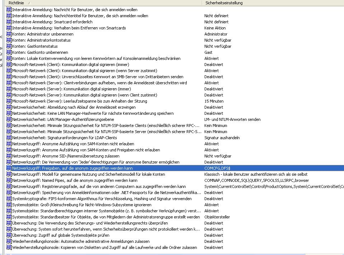Select icon beside "Nachricht für Benutzer" policy
Screen dimensions: 344x255
(x=9, y=10)
